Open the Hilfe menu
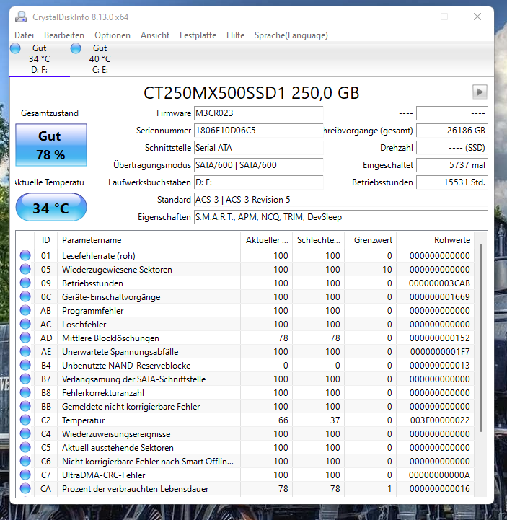 (235, 35)
